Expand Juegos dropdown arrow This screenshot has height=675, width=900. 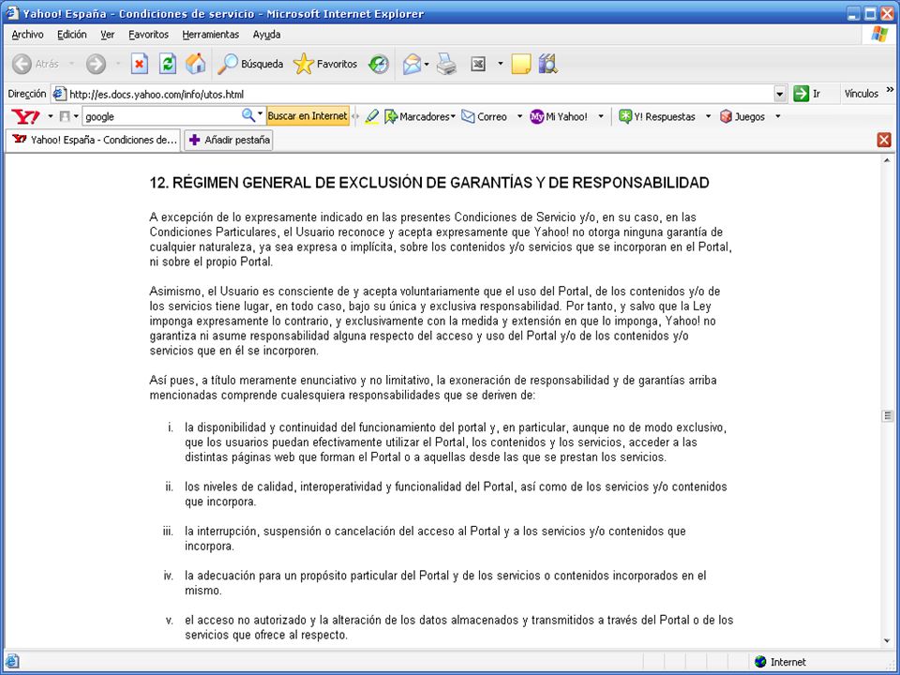click(x=778, y=116)
